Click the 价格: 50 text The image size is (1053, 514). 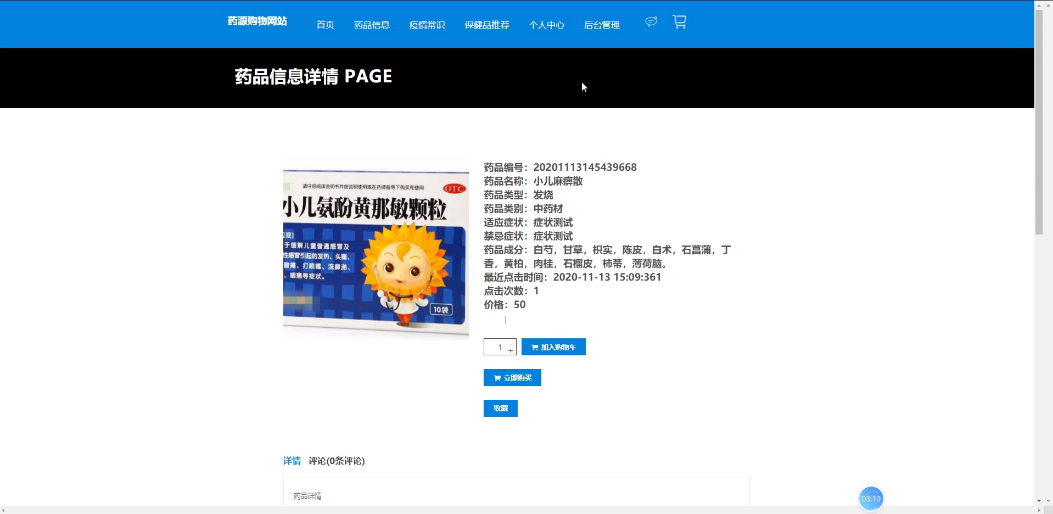(505, 304)
